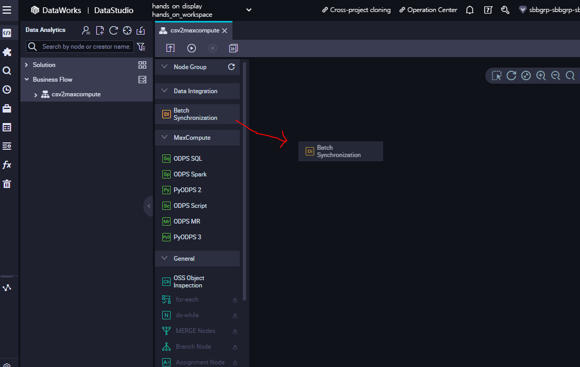Open the fx functions sidebar icon
The image size is (580, 367).
point(7,165)
